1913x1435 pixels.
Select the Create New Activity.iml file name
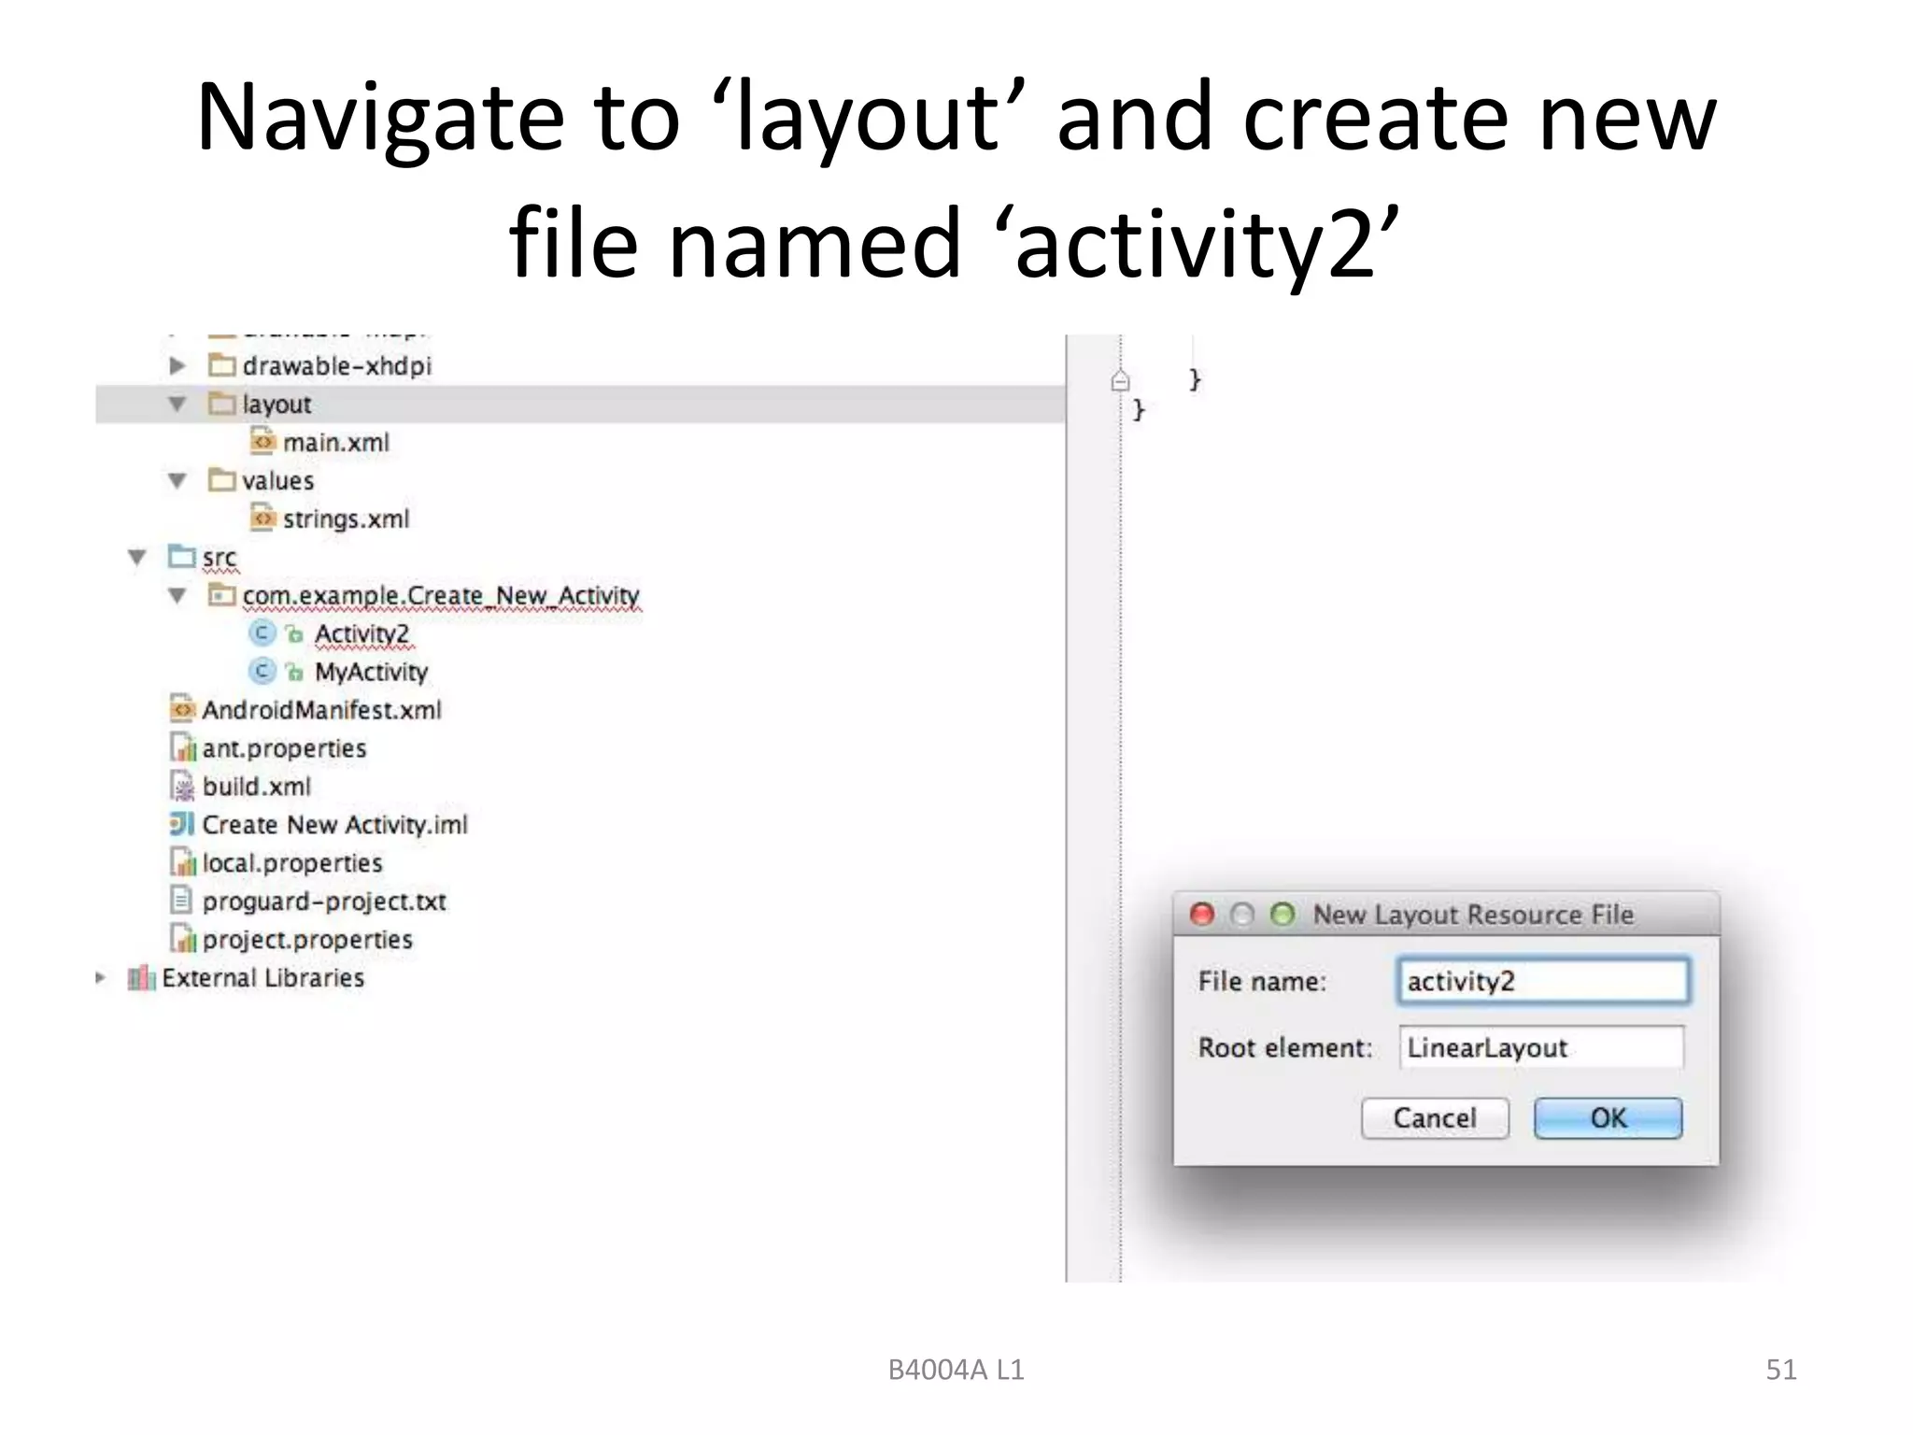pyautogui.click(x=335, y=825)
